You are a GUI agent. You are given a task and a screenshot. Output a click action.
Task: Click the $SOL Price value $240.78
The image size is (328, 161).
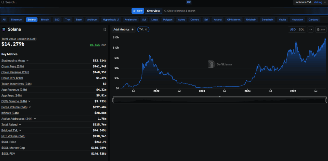pyautogui.click(x=100, y=142)
